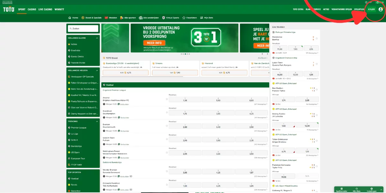This screenshot has width=386, height=193.
Task: Favorite the live Ben Shelton match star
Action: click(317, 89)
